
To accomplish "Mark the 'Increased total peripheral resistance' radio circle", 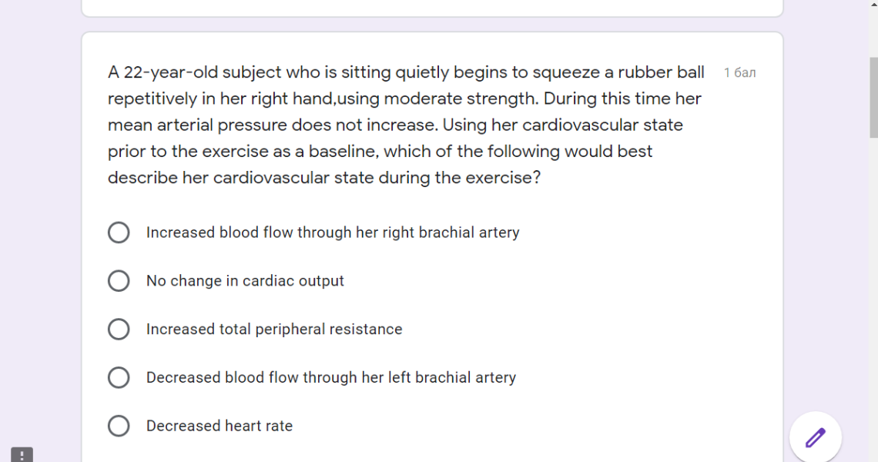I will point(119,330).
